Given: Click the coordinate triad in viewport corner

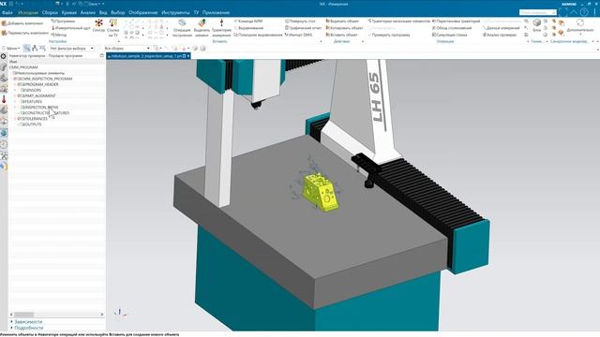Looking at the screenshot, I should tap(120, 313).
